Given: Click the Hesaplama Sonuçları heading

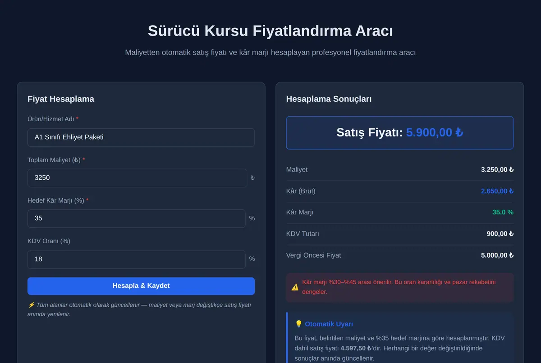Looking at the screenshot, I should pos(329,99).
